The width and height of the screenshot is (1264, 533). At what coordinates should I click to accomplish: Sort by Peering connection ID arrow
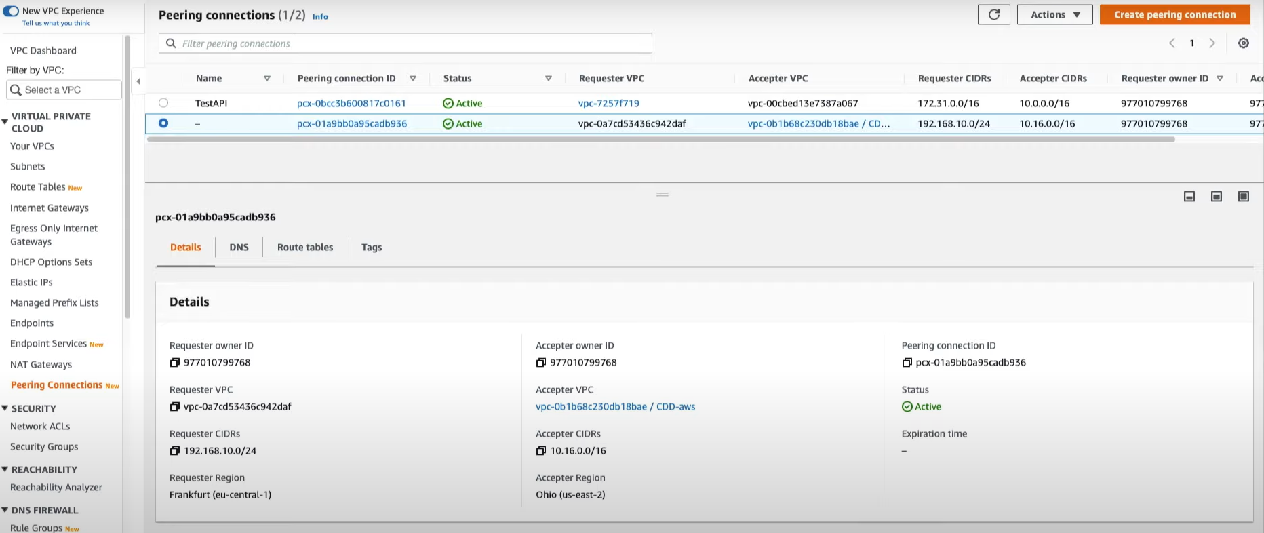(x=412, y=79)
